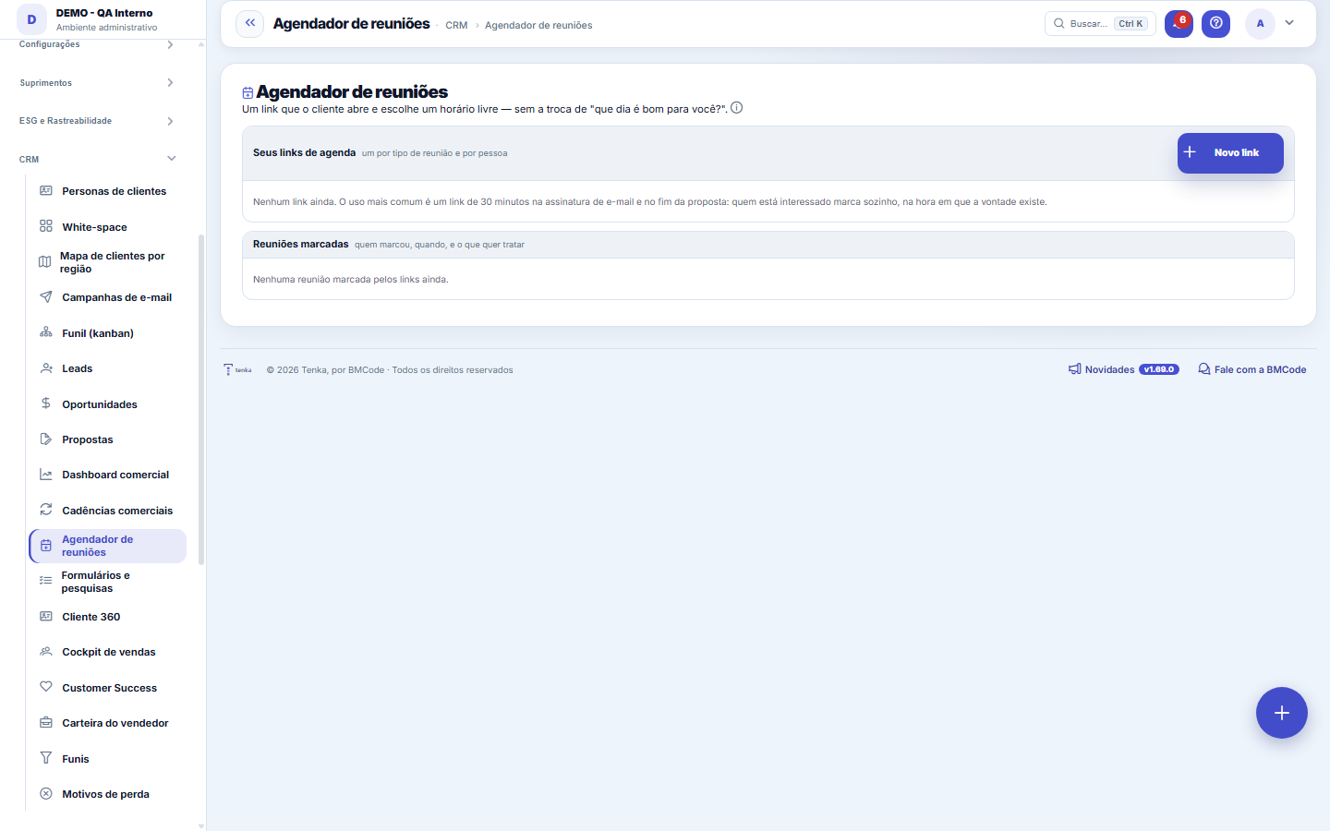1330x831 pixels.
Task: Open Cliente 360 menu item
Action: click(107, 617)
